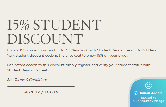Click the house shield icon in badge
Screen dimensions: 166x107
click(148, 85)
